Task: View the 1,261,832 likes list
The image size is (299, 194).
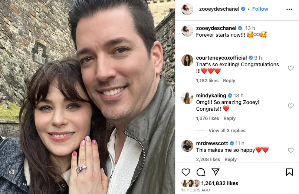Action: coord(220,183)
